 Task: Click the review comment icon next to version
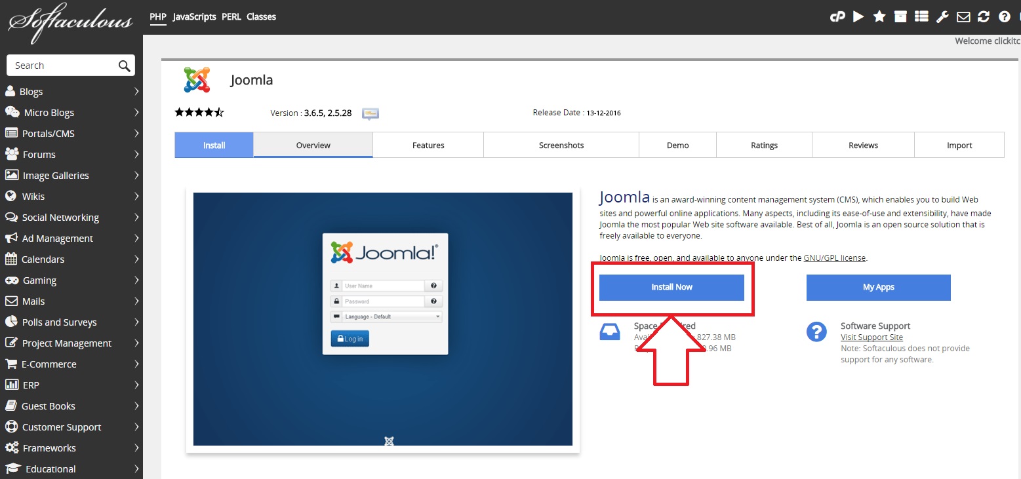(x=370, y=113)
